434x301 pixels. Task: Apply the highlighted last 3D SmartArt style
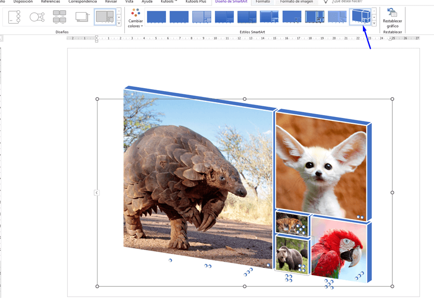point(361,17)
